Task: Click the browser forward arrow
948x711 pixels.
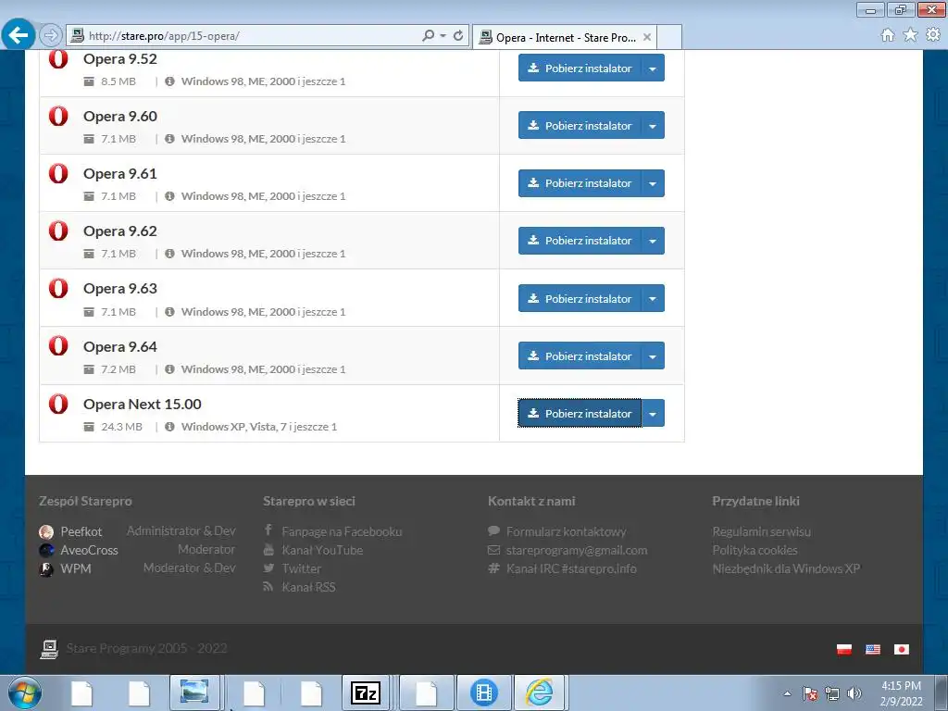Action: [x=51, y=36]
